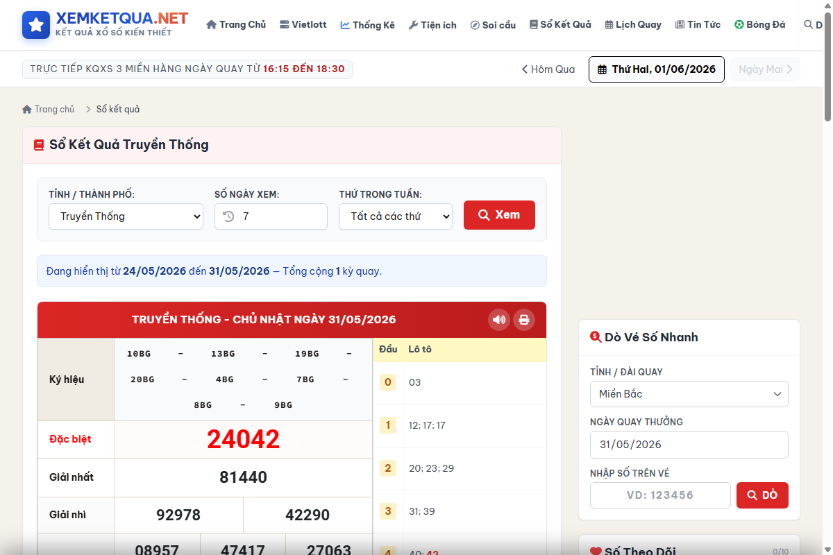Click the red DÒ button

coord(762,495)
